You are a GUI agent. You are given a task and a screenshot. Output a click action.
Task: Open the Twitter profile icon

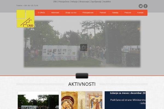coord(140,6)
